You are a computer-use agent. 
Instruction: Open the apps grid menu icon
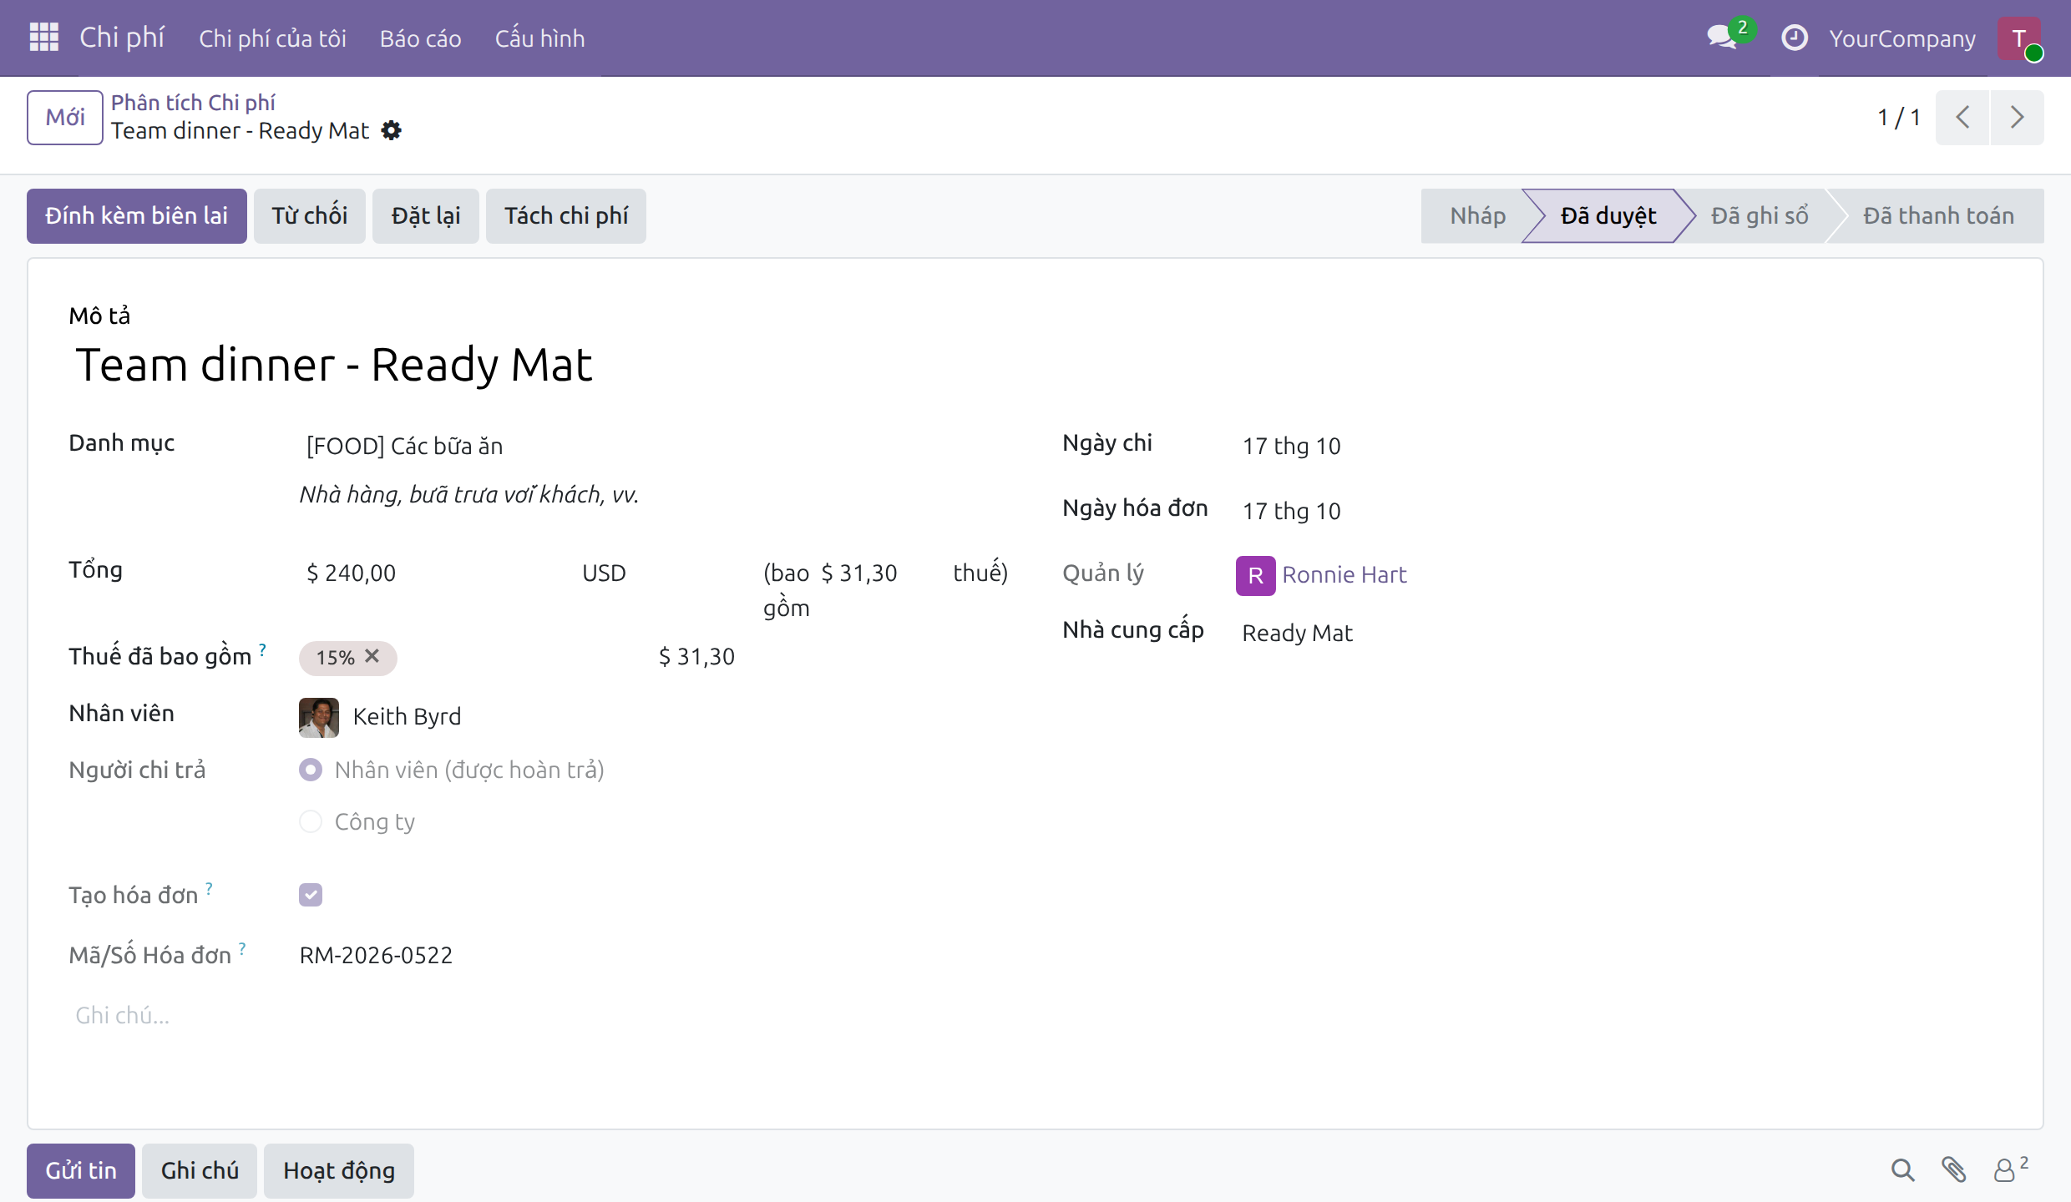tap(43, 38)
